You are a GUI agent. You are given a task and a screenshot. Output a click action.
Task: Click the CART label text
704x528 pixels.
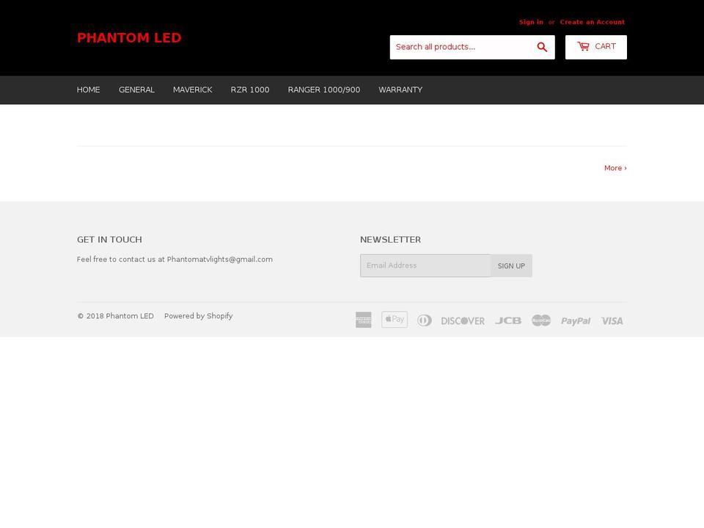click(x=605, y=46)
